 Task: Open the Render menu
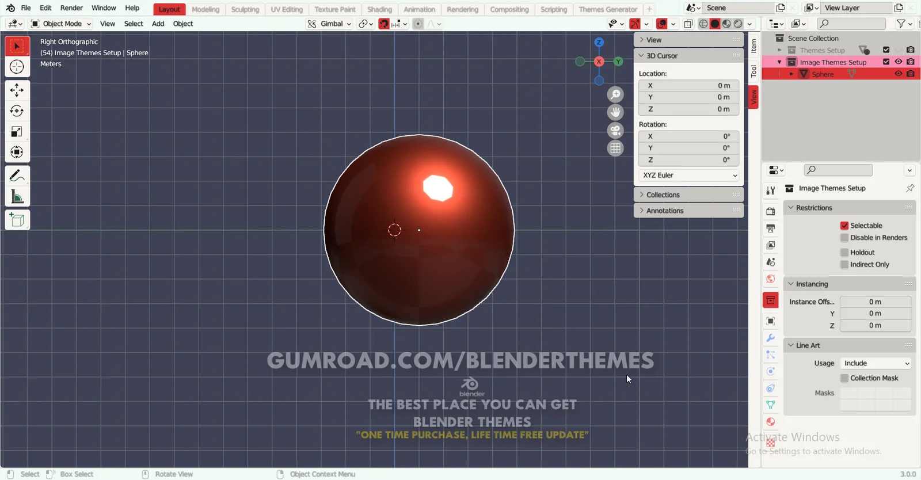71,8
